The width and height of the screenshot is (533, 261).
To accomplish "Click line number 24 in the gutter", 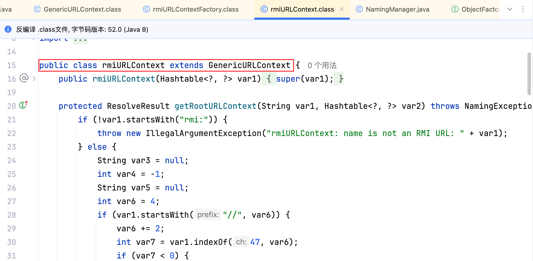I will pyautogui.click(x=12, y=160).
